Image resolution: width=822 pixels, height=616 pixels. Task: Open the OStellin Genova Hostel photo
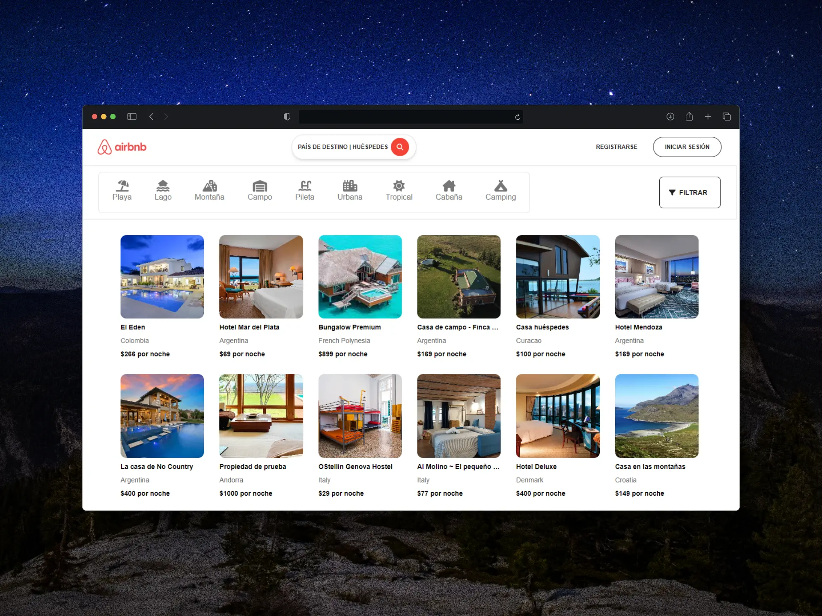pos(360,416)
